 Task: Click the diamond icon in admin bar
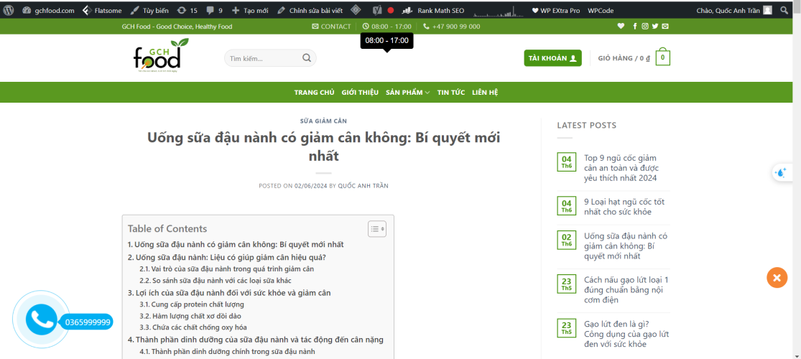click(x=356, y=10)
